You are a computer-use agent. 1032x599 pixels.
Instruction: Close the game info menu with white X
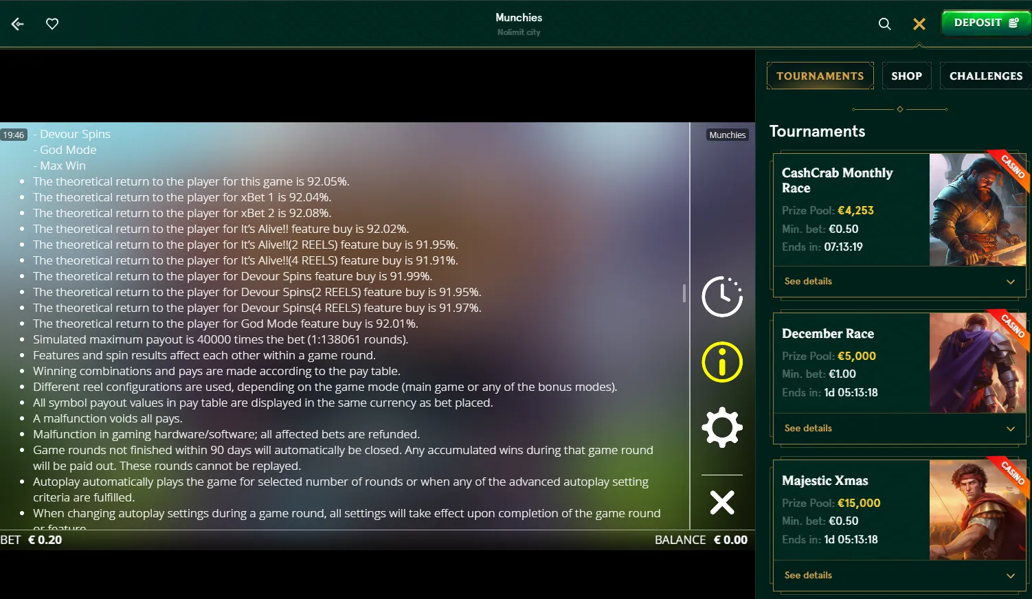(x=722, y=503)
